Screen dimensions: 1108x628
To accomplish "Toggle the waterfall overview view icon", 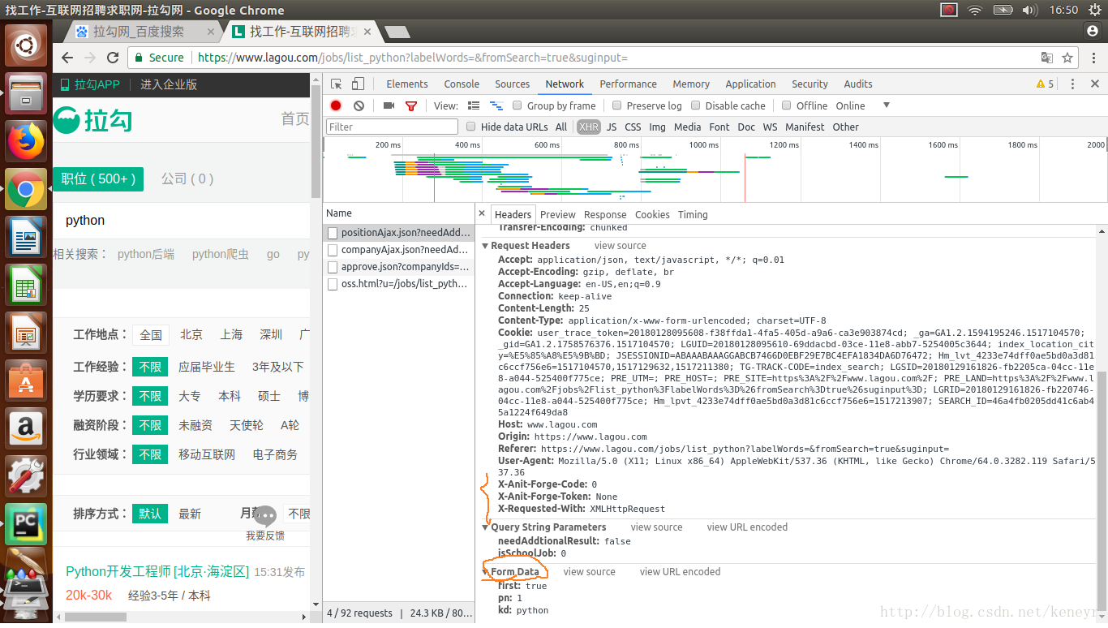I will tap(496, 105).
